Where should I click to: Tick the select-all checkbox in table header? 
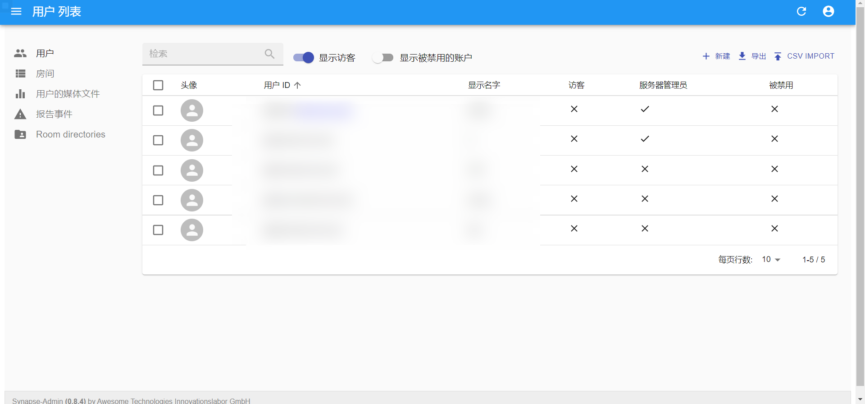pos(158,85)
